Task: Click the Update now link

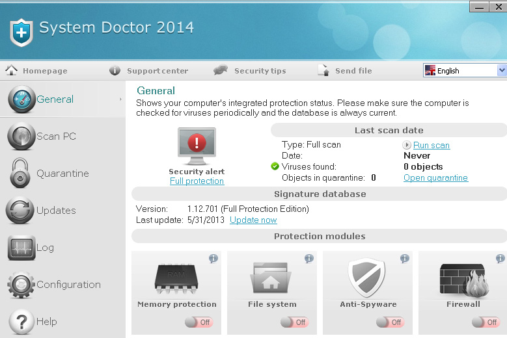Action: tap(253, 220)
